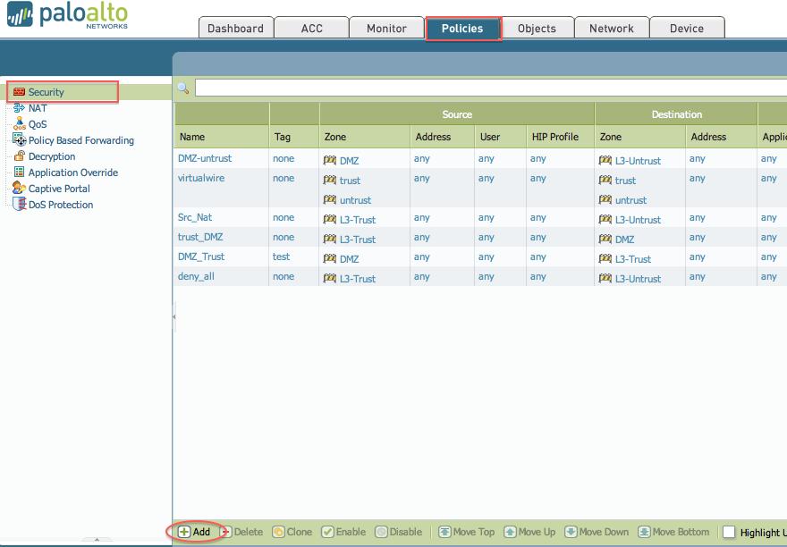
Task: Click L3-Trust destination zone in DMZ_Trust row
Action: coord(633,259)
